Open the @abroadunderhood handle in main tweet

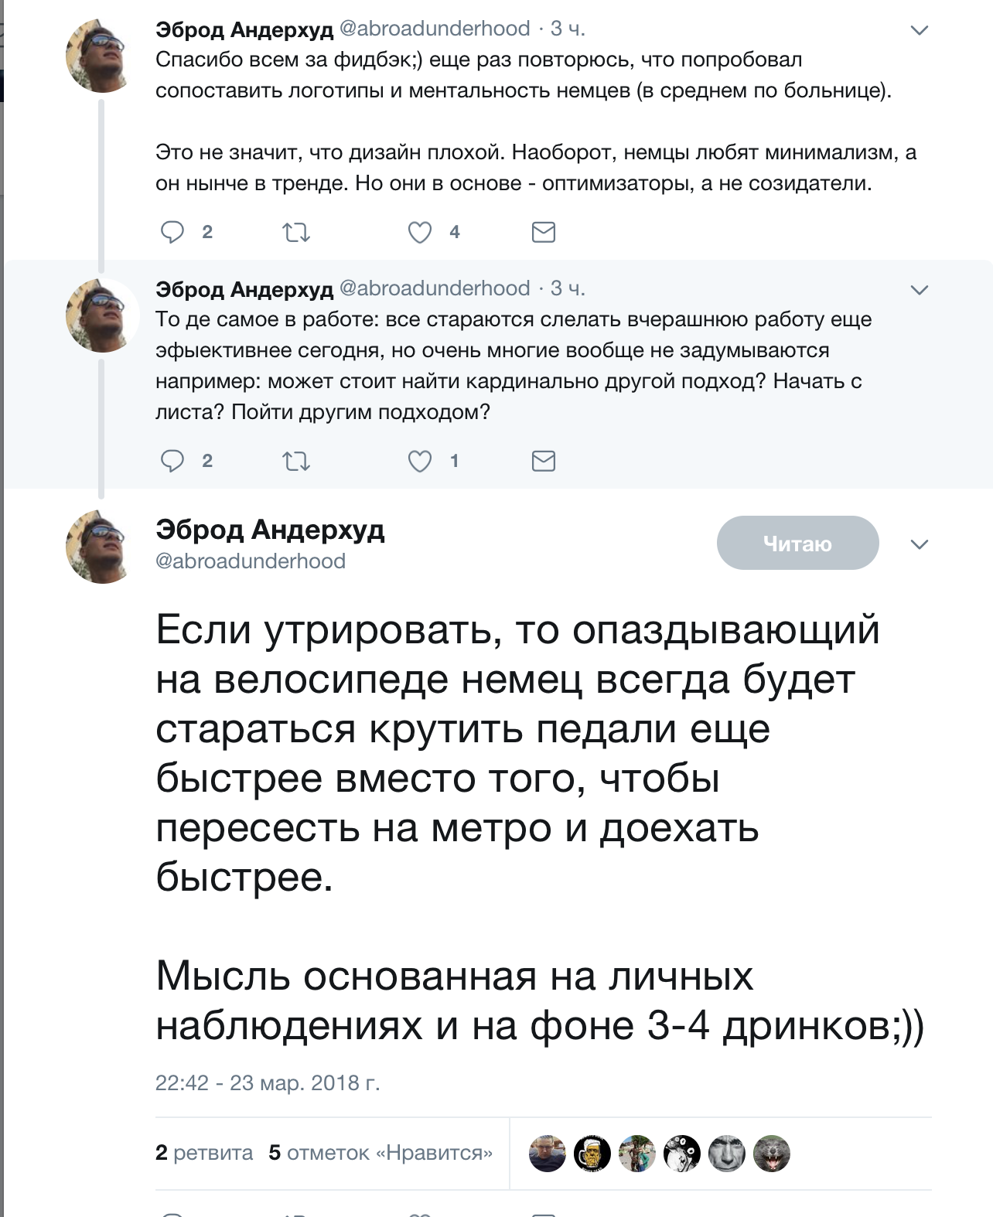click(x=251, y=561)
